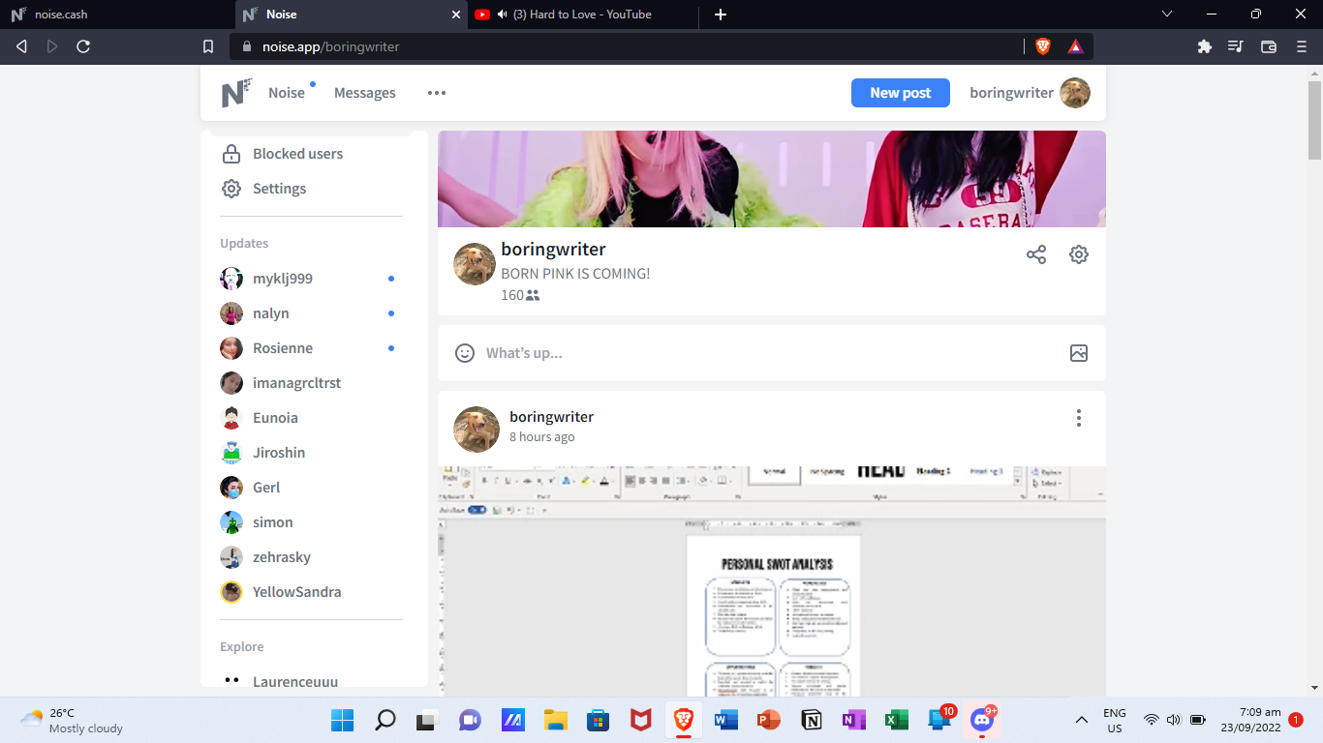Bookmark this page
The height and width of the screenshot is (743, 1323).
(x=208, y=46)
